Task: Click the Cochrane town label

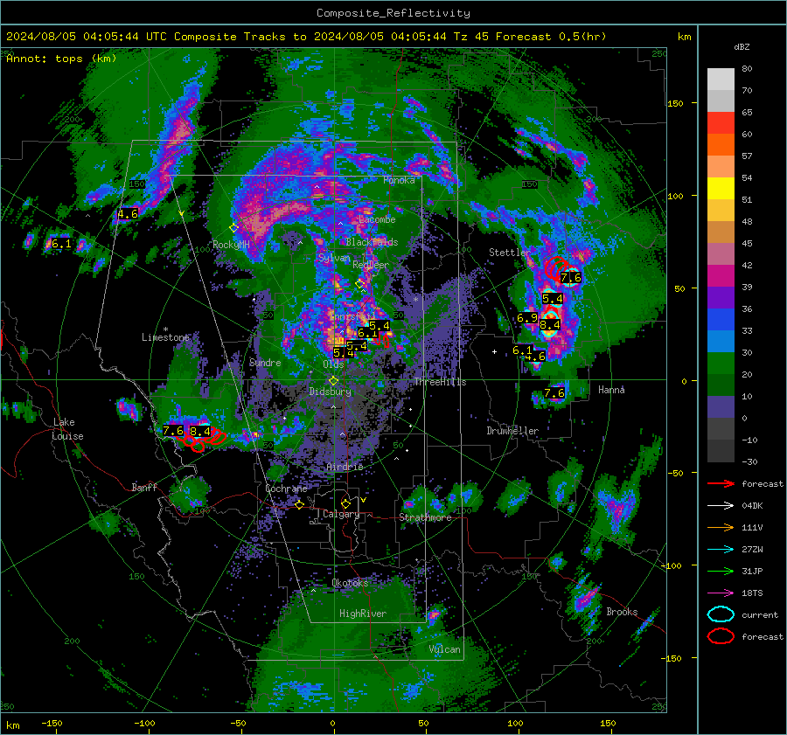Action: [286, 489]
